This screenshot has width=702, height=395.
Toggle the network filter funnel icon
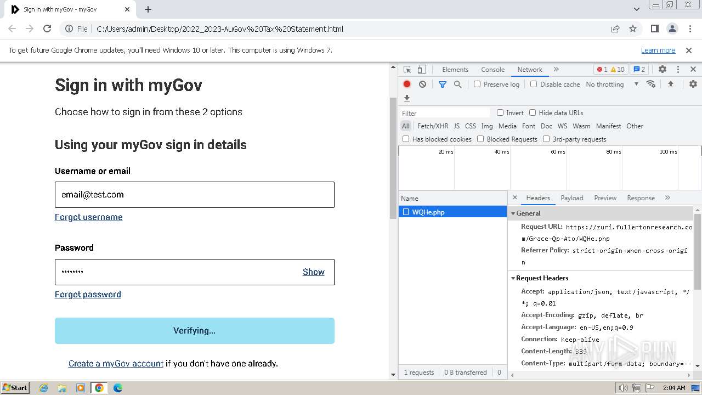pyautogui.click(x=443, y=84)
